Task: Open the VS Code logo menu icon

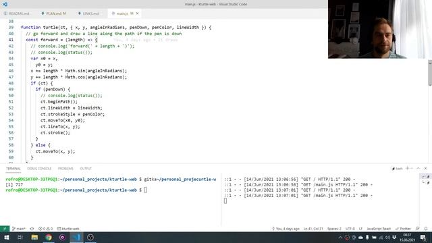Action: tap(5, 4)
